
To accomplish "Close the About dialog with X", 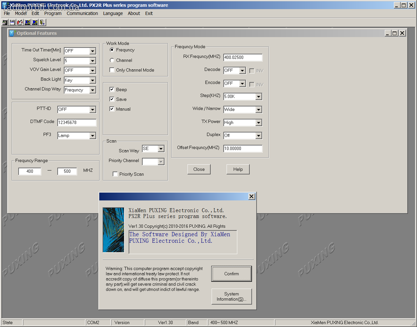I will (x=251, y=196).
